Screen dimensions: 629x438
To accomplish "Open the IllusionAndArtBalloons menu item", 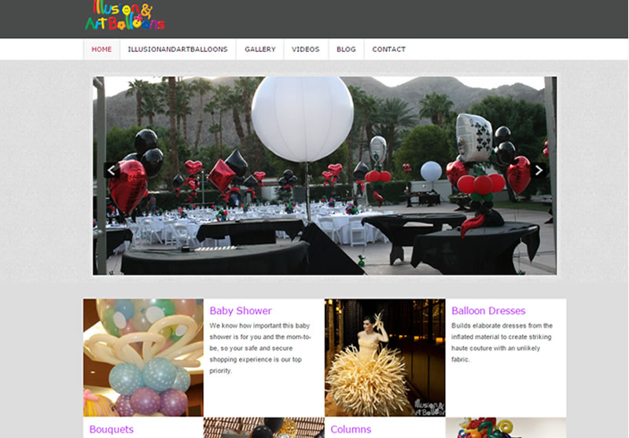I will 178,50.
